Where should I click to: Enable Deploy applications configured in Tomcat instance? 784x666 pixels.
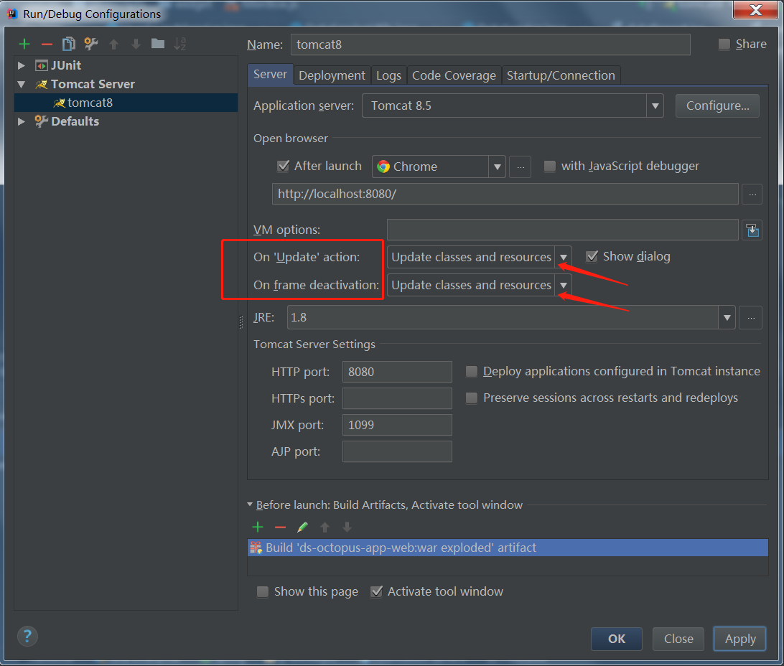coord(471,371)
